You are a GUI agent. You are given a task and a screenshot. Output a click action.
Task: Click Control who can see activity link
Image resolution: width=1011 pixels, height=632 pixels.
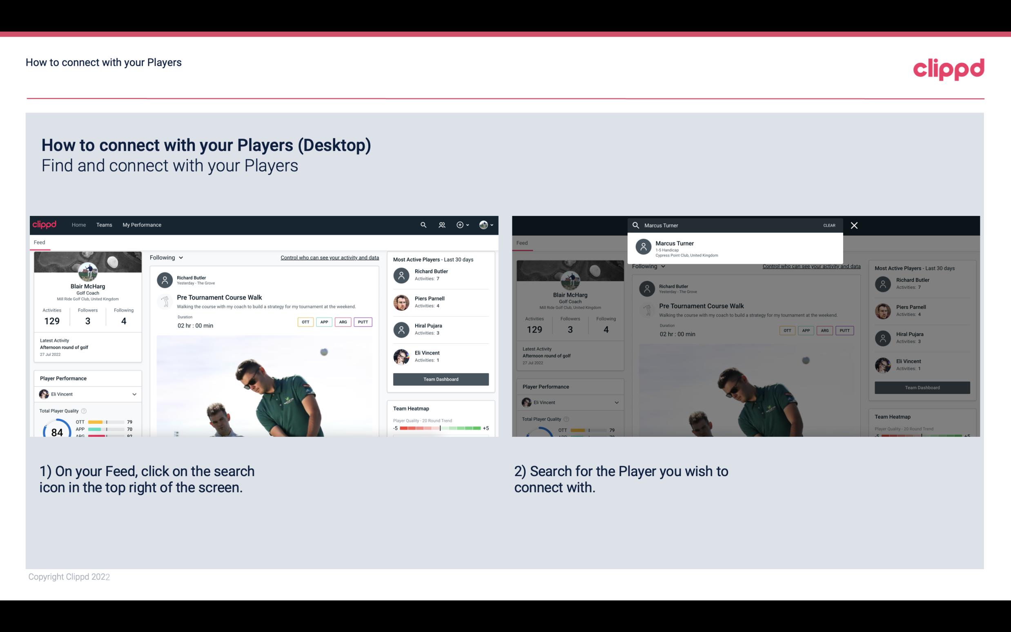(x=328, y=258)
